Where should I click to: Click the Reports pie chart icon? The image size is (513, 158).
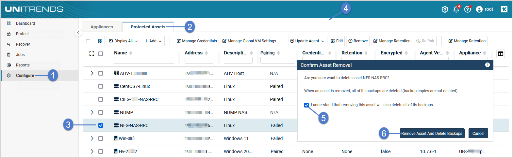pyautogui.click(x=9, y=65)
